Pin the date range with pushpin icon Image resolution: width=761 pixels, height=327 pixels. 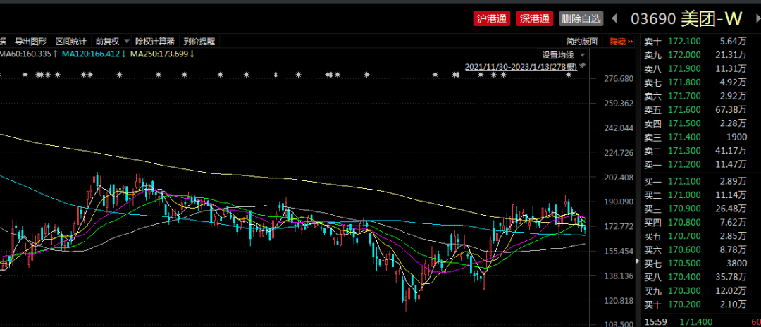click(583, 66)
